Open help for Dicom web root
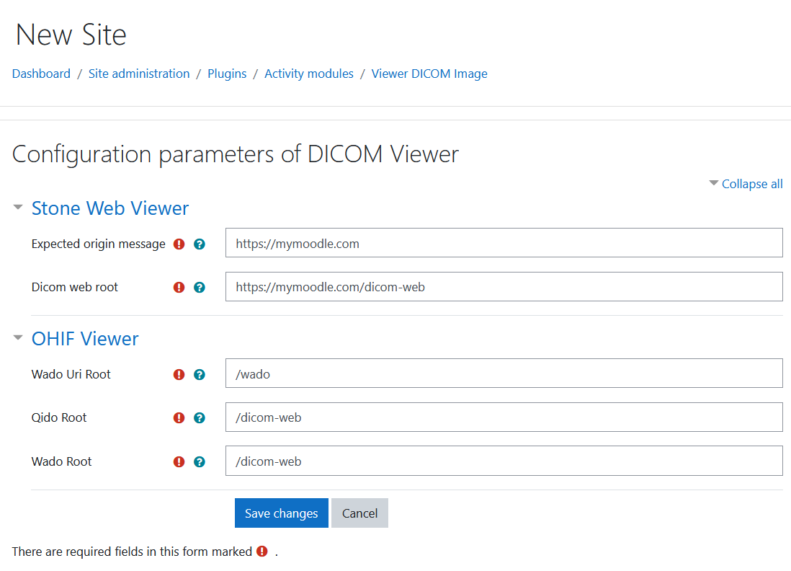The image size is (791, 571). [200, 287]
